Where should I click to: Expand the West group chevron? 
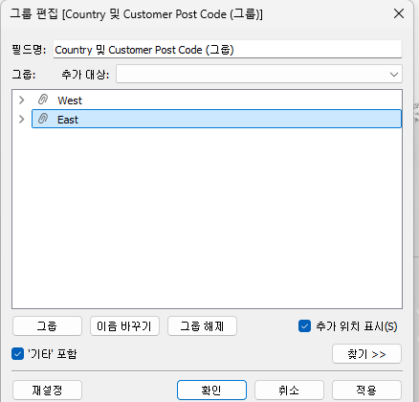pyautogui.click(x=22, y=100)
